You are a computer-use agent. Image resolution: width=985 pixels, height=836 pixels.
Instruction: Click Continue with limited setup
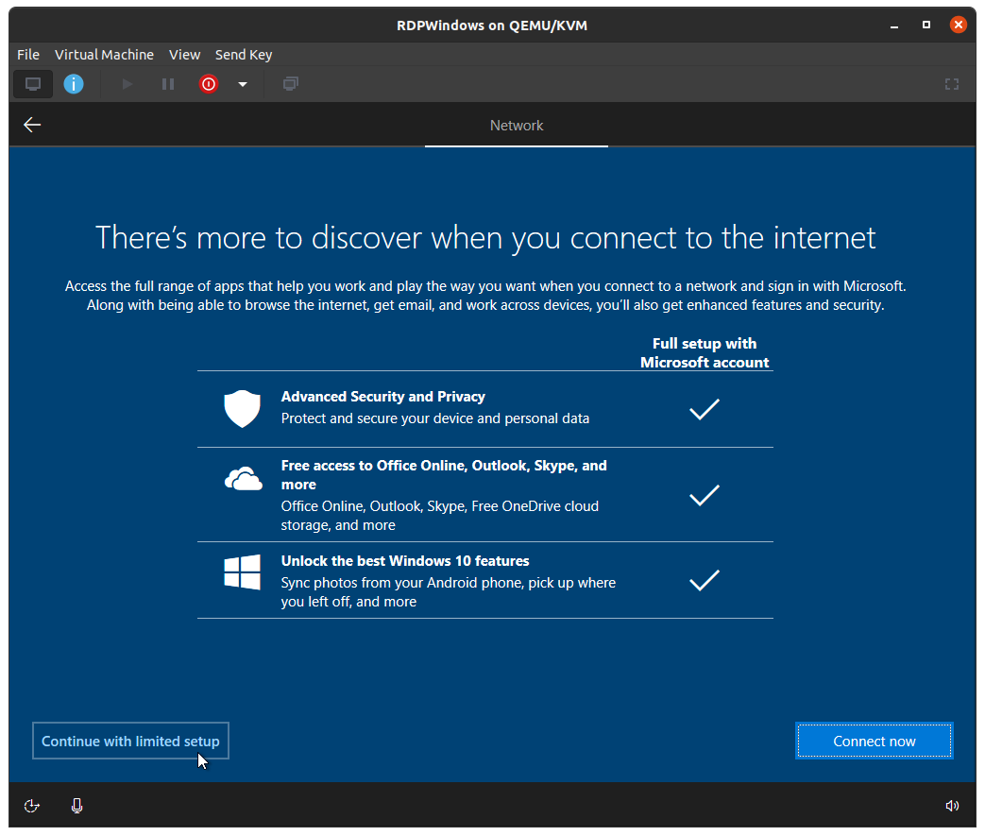pos(130,742)
